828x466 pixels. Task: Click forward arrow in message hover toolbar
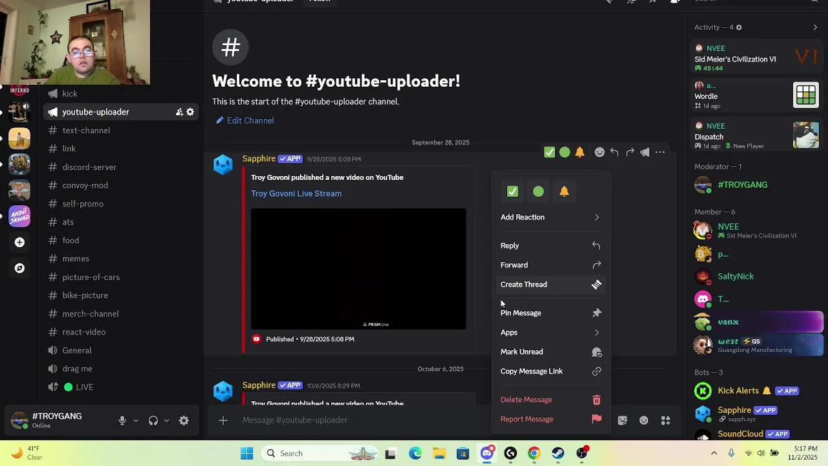click(x=629, y=152)
